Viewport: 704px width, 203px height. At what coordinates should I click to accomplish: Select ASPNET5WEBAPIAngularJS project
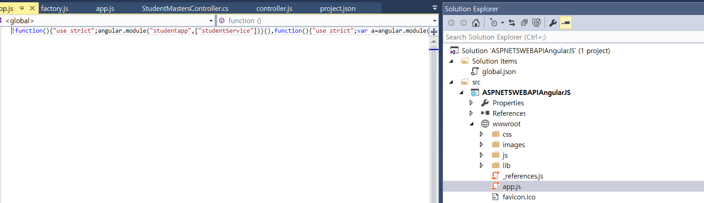pos(526,92)
